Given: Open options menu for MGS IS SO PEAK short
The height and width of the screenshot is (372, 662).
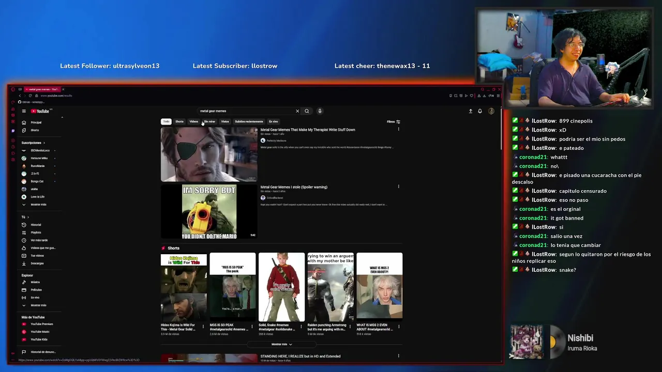Looking at the screenshot, I should pyautogui.click(x=252, y=327).
